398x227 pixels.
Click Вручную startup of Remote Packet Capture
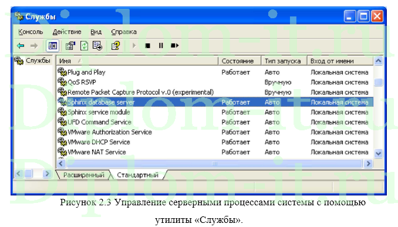278,92
